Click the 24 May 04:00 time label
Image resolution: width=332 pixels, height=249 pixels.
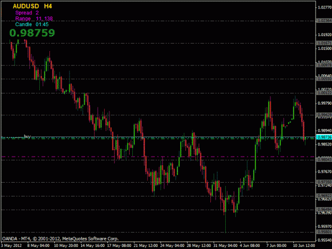(172, 246)
